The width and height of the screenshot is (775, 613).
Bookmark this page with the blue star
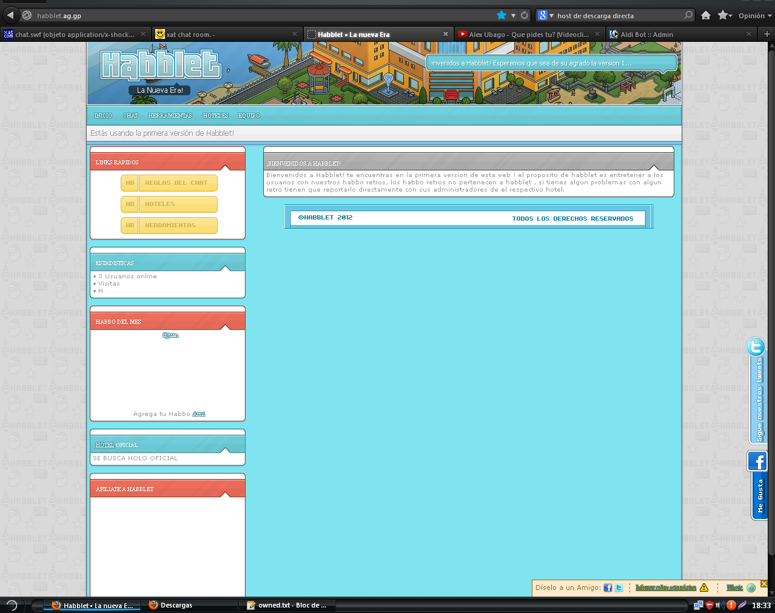click(x=502, y=15)
